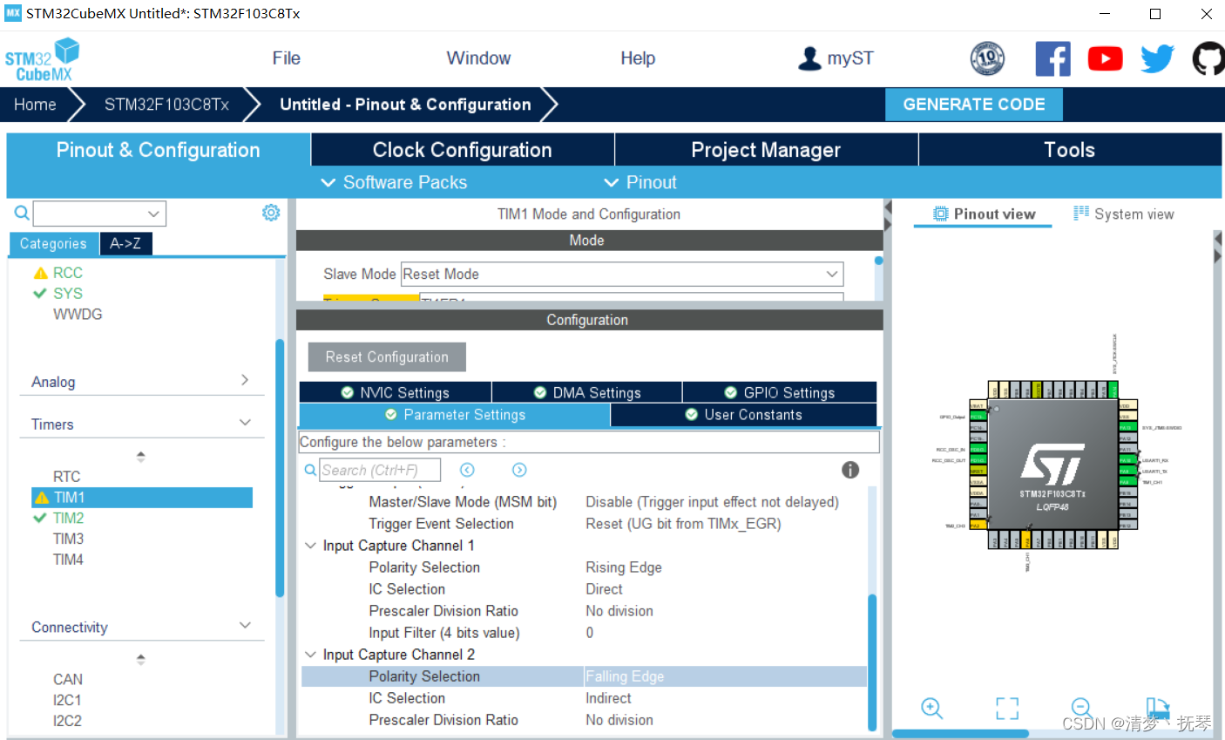Open the Slave Mode dropdown
The height and width of the screenshot is (740, 1225).
[x=622, y=274]
